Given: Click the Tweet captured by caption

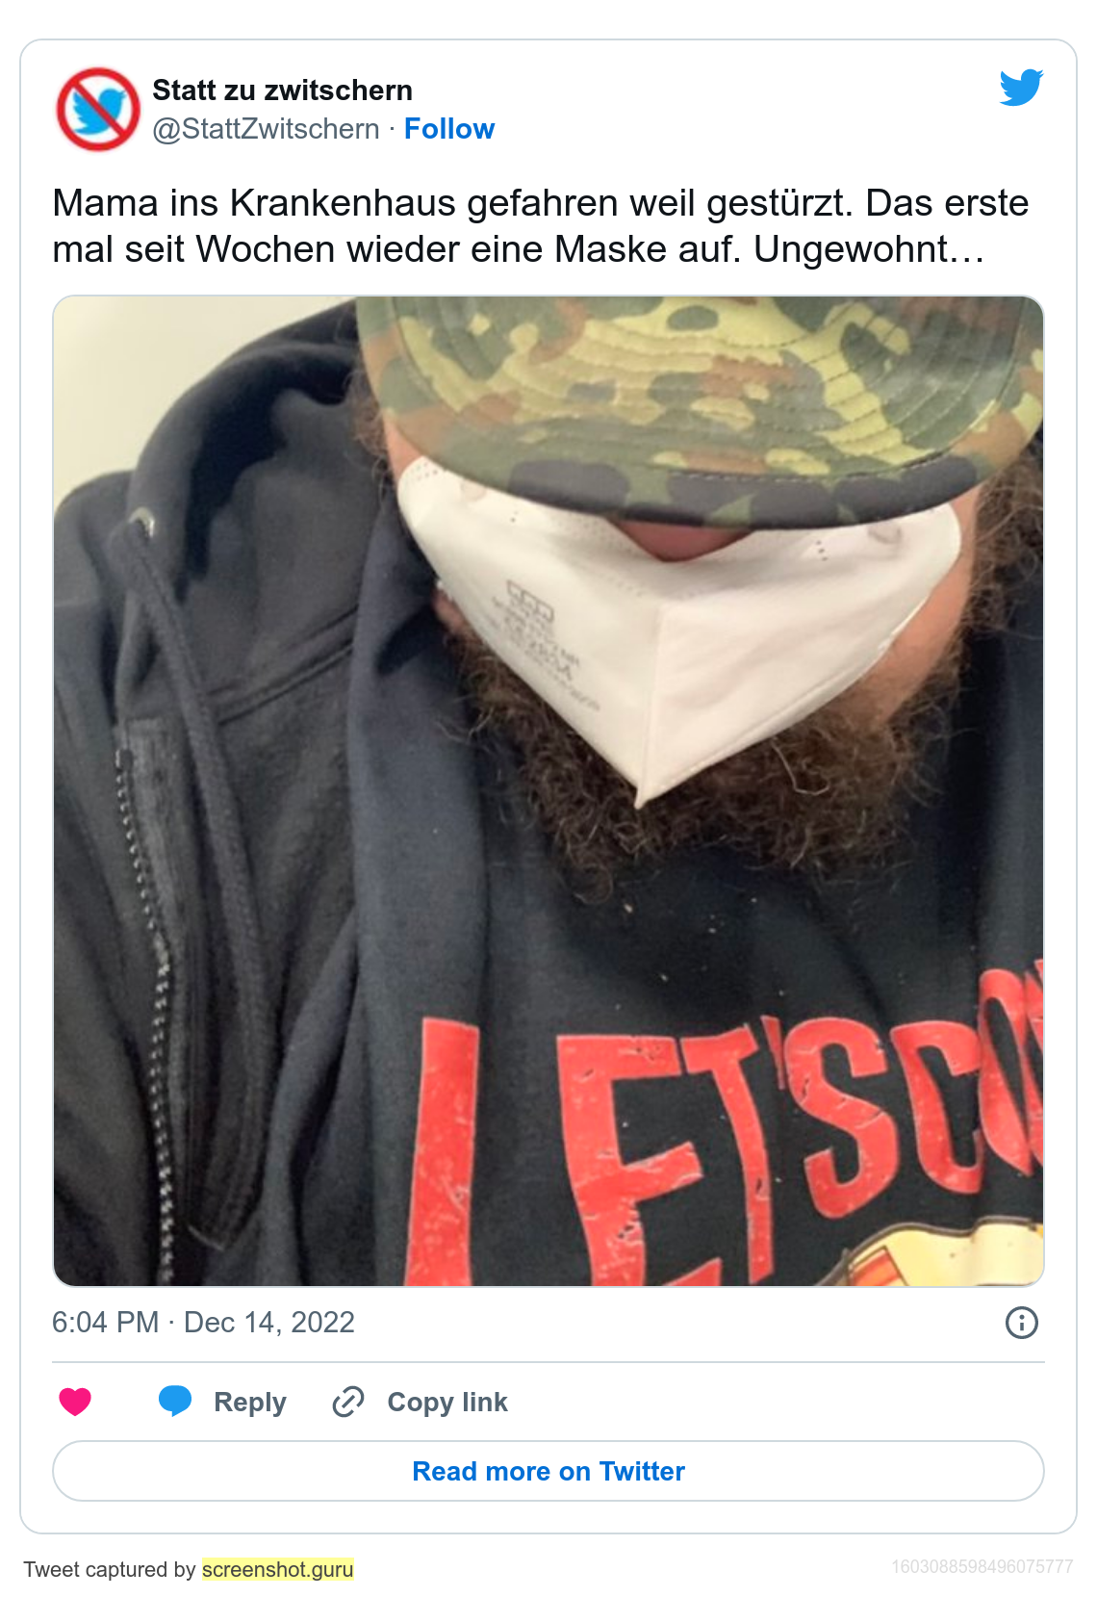Looking at the screenshot, I should point(189,1569).
